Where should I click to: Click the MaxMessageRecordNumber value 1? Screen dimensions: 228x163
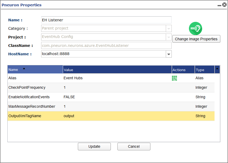[x=65, y=106]
